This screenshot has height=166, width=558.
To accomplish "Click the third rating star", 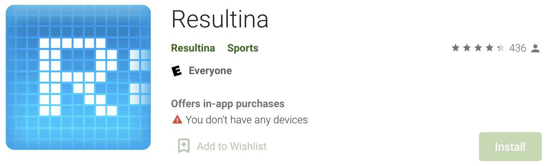I will click(478, 48).
